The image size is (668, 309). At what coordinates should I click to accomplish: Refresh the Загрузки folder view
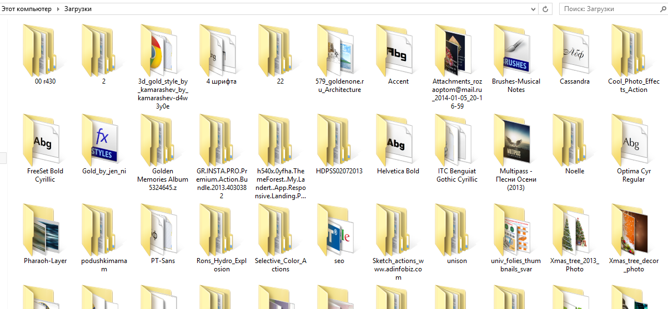click(545, 9)
